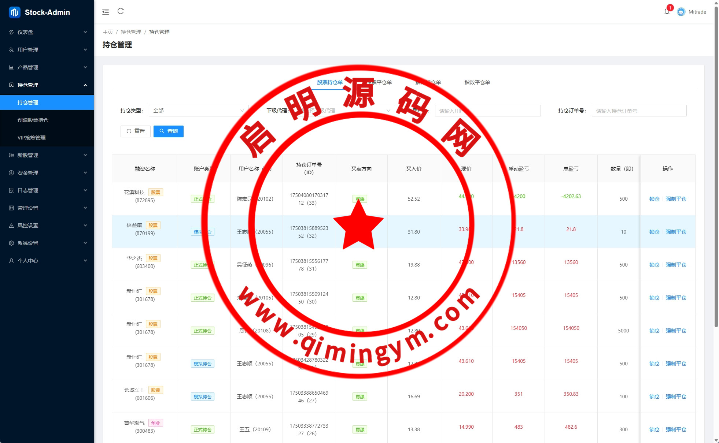Screen dimensions: 719x443
Task: Click 强制平仓 link for 花溪科技 row
Action: 676,199
